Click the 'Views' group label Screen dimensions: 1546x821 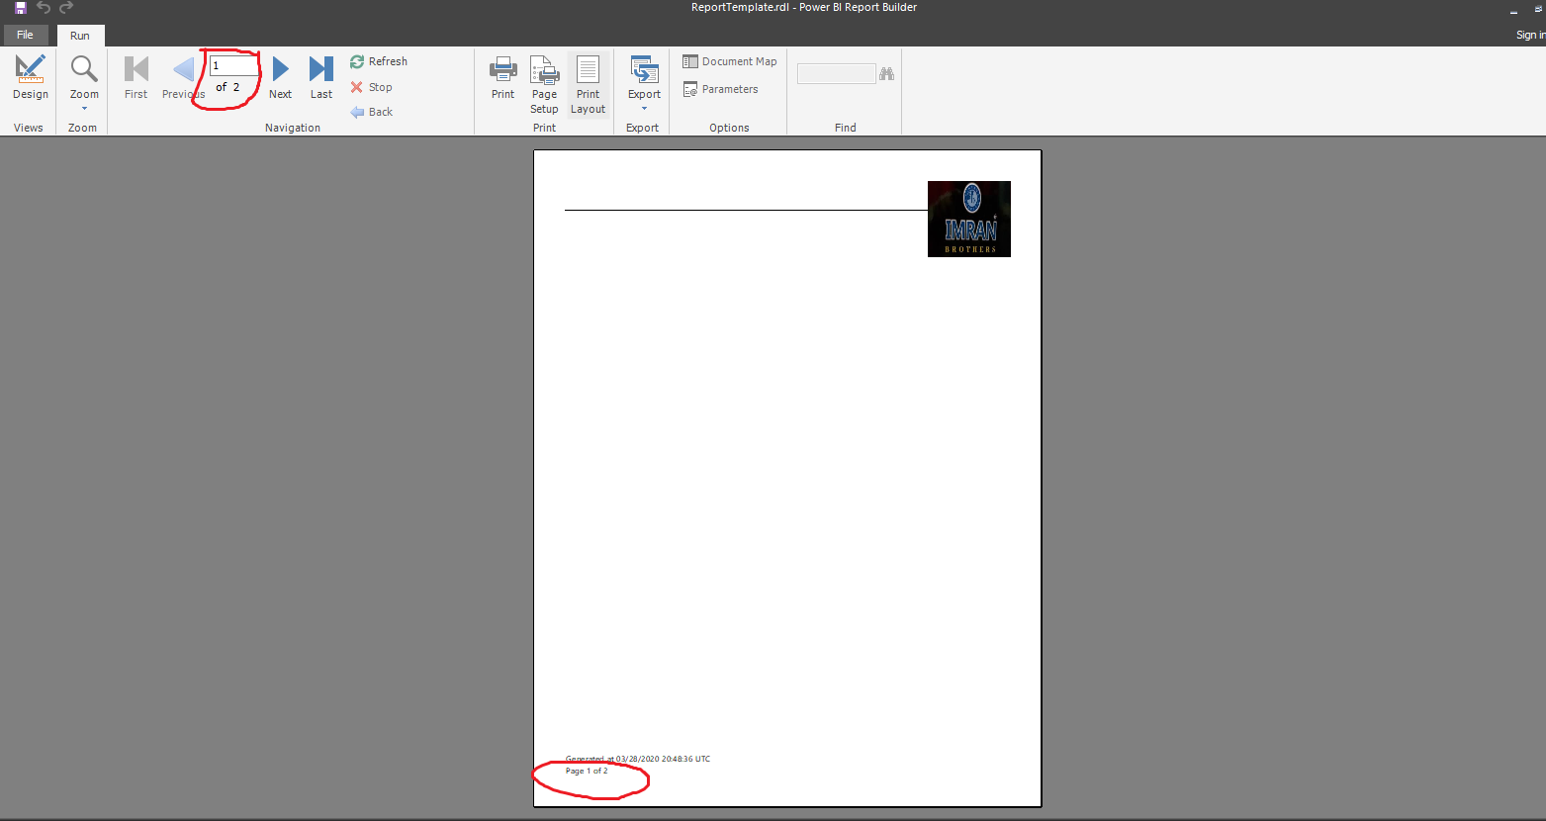[x=29, y=128]
